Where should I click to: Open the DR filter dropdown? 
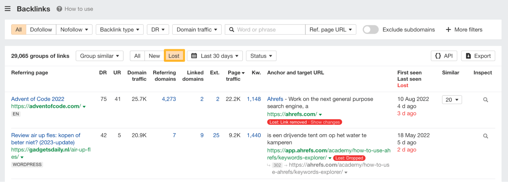[x=158, y=30]
